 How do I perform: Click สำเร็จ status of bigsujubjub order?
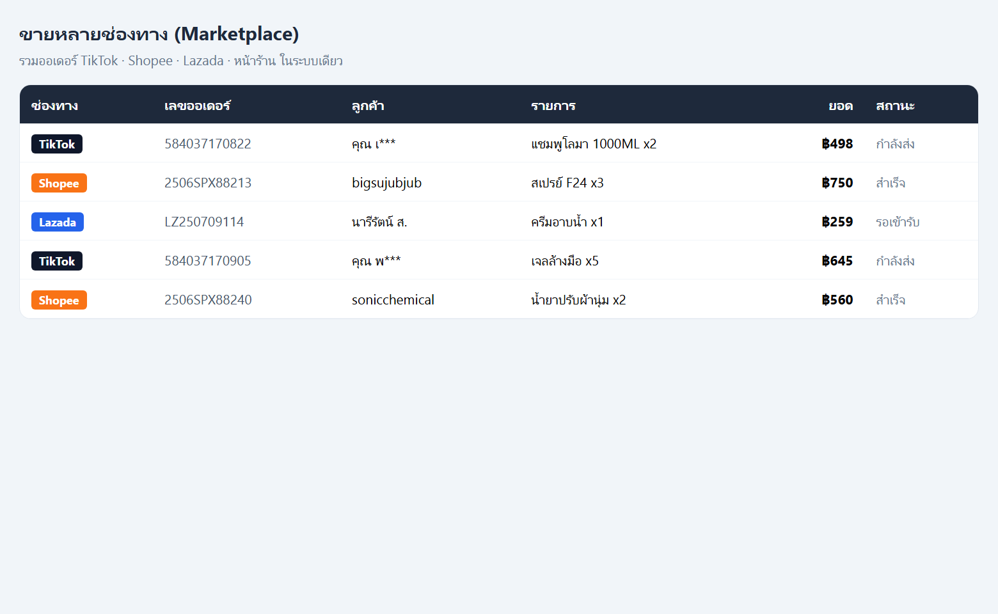click(x=891, y=183)
